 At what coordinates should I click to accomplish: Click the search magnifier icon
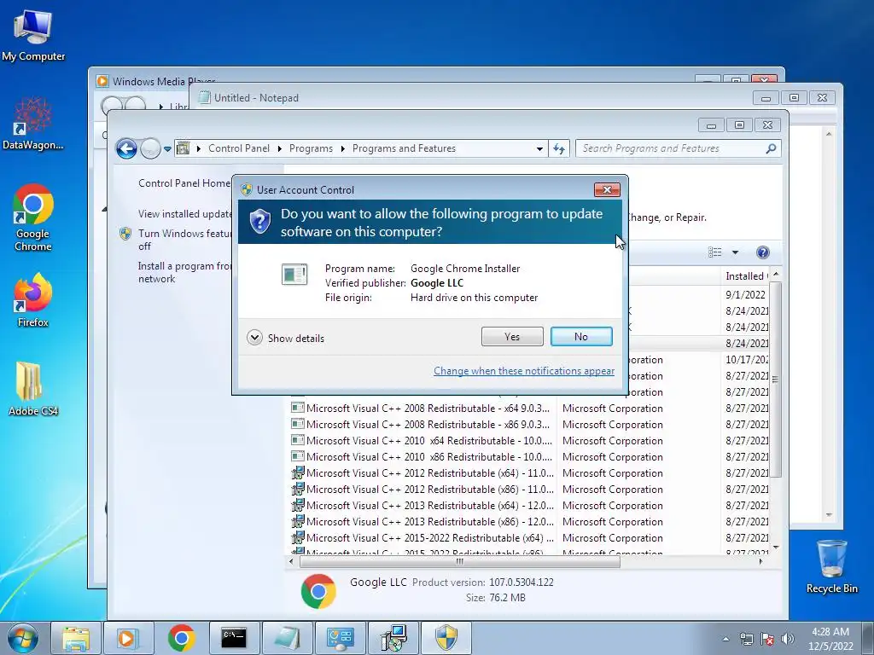coord(771,148)
